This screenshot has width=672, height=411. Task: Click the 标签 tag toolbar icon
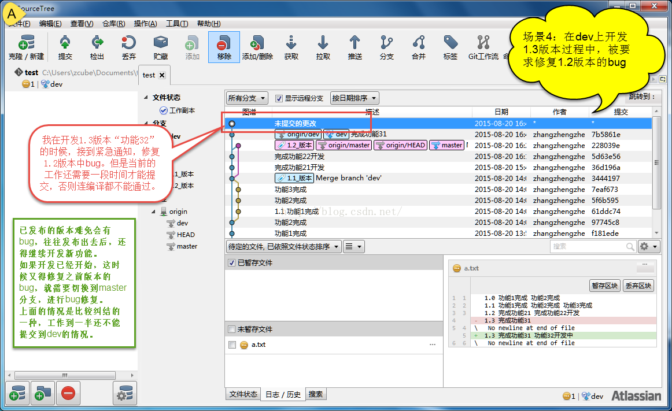[x=451, y=47]
